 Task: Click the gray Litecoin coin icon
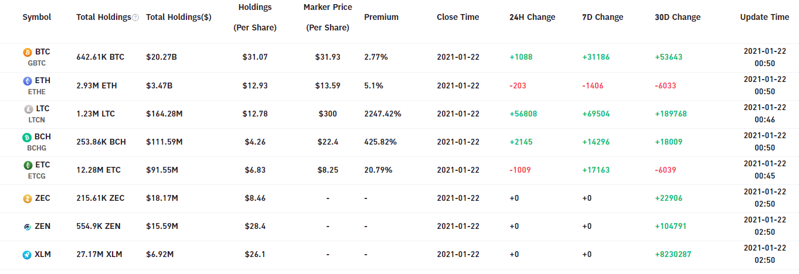click(28, 109)
